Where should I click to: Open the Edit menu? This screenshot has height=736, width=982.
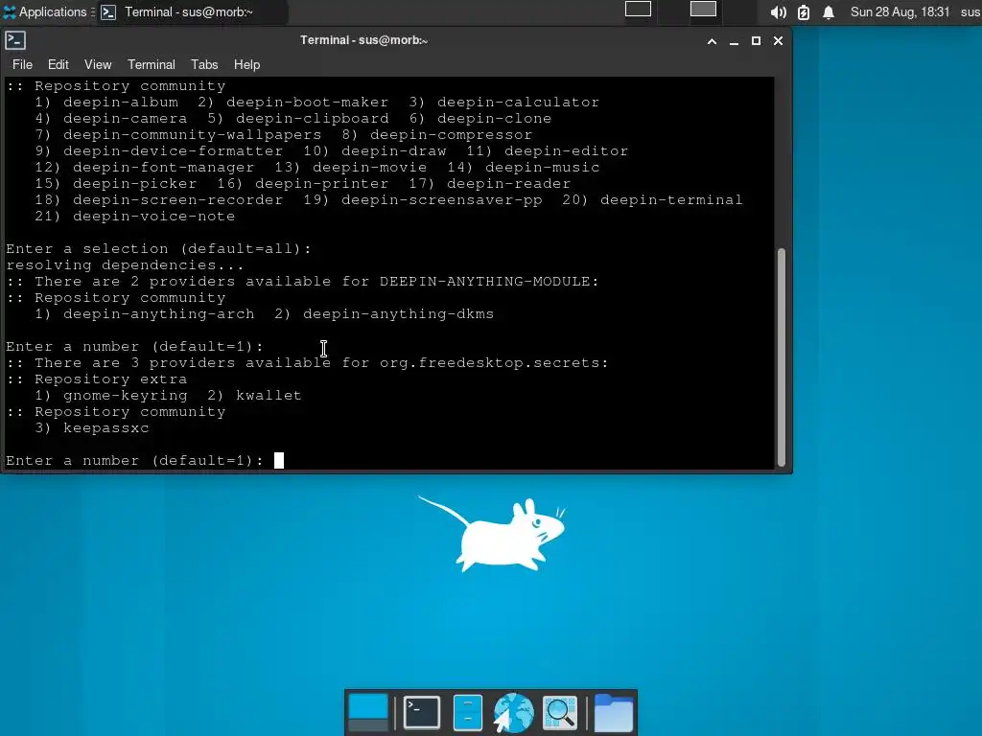[x=58, y=64]
